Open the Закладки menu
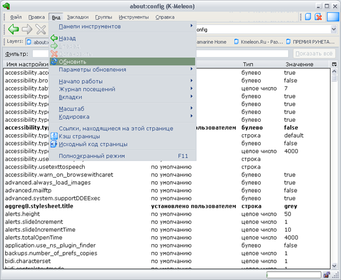 click(x=77, y=17)
